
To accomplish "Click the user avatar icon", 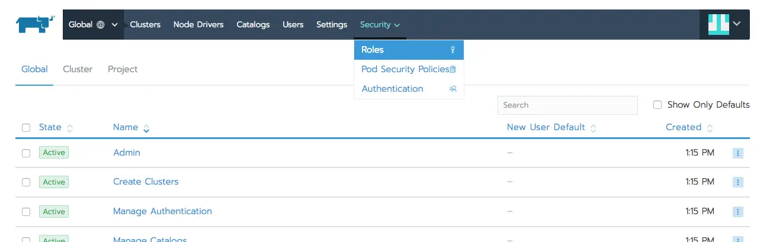I will [718, 24].
